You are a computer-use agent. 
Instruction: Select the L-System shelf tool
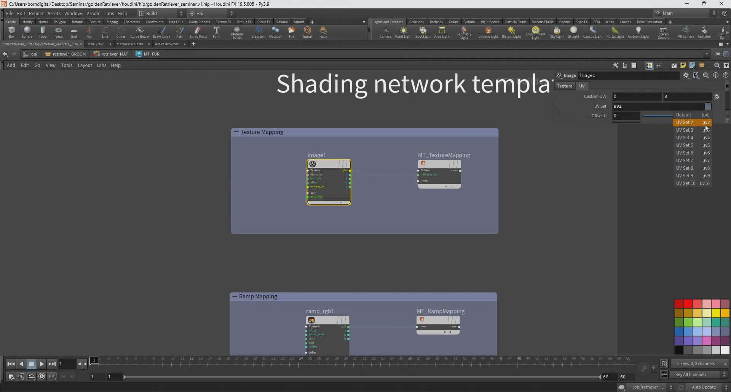point(258,32)
